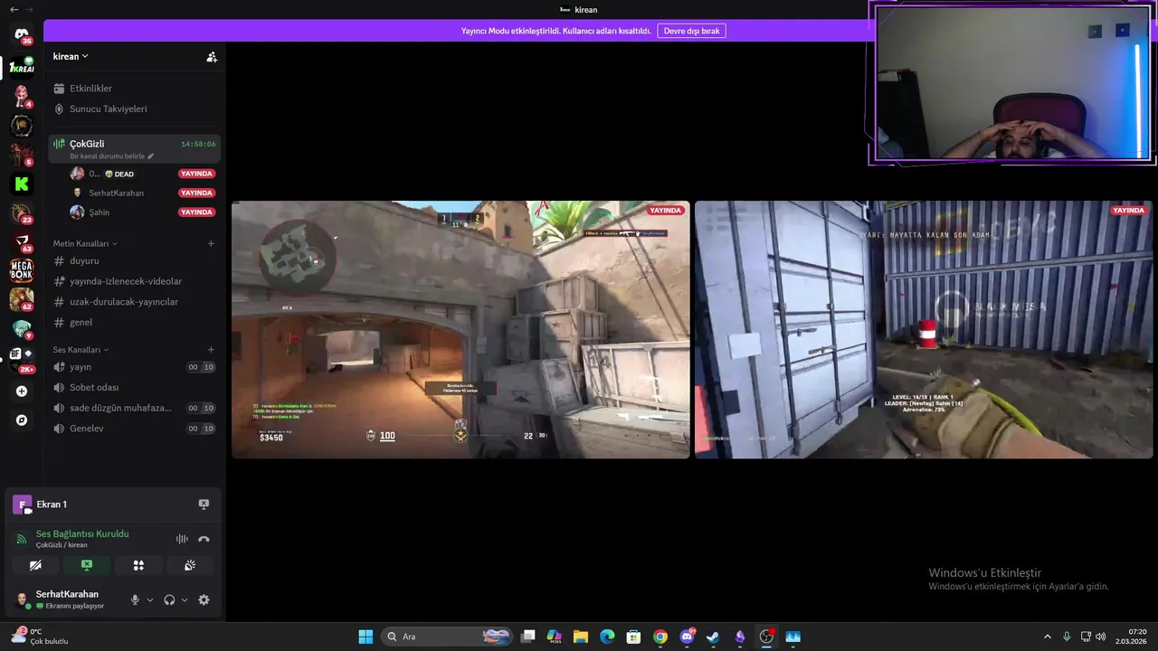Open Microsoft Store from the taskbar
The height and width of the screenshot is (651, 1158).
pos(634,637)
